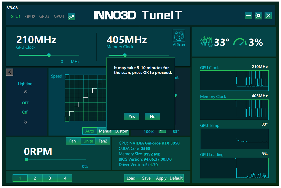Confirm the scan by clicking Yes
The width and height of the screenshot is (281, 188).
pos(132,116)
